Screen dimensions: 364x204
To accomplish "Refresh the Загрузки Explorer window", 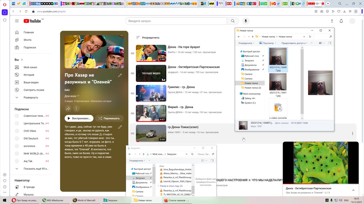I will point(192,154).
